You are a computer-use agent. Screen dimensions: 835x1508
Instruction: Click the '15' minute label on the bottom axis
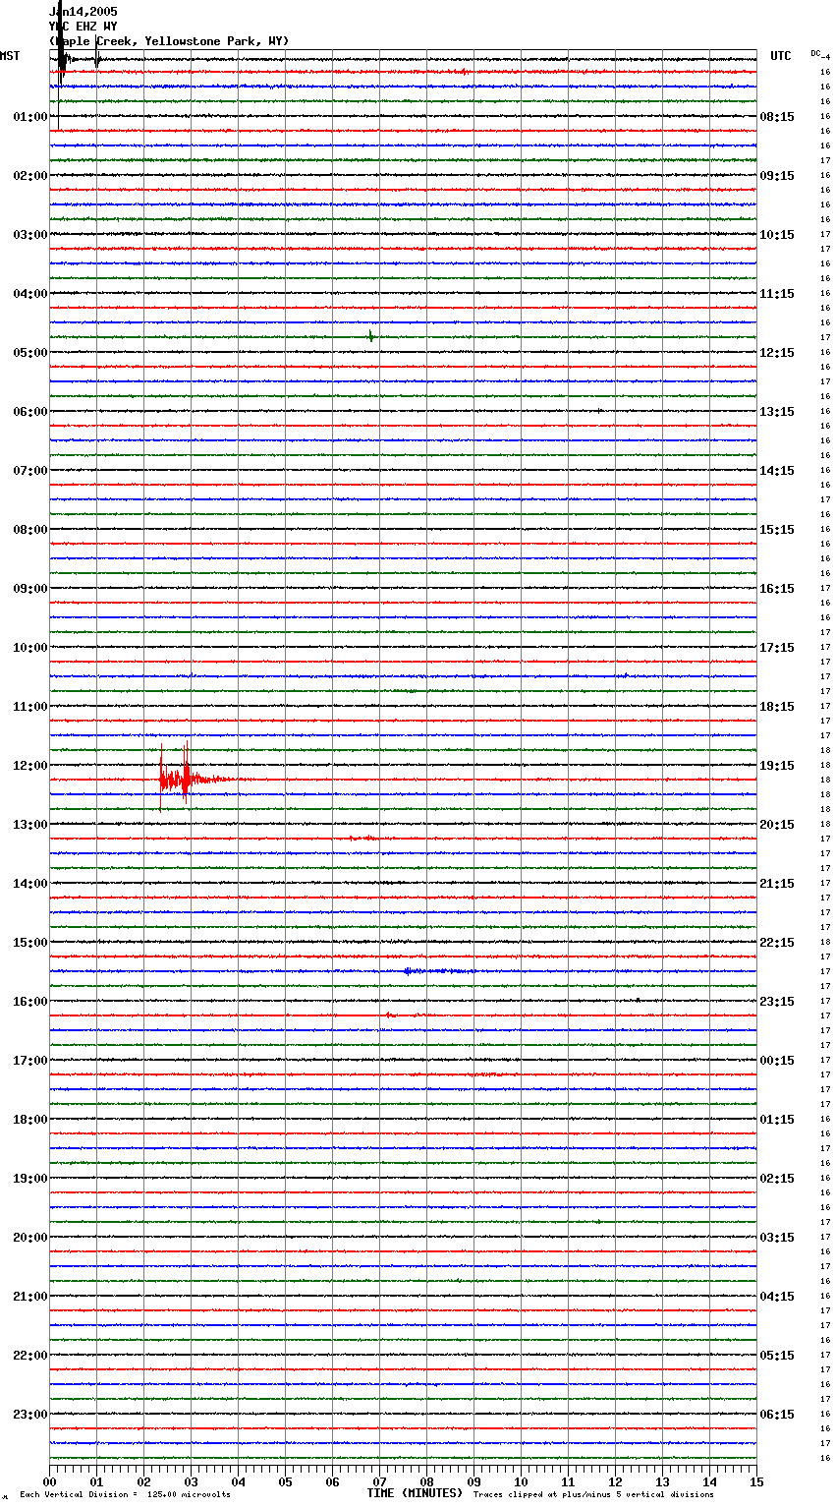756,1480
